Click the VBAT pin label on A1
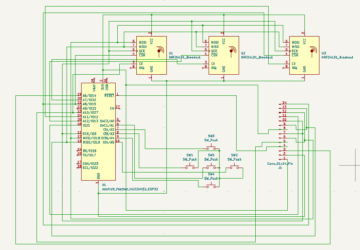 coord(94,88)
